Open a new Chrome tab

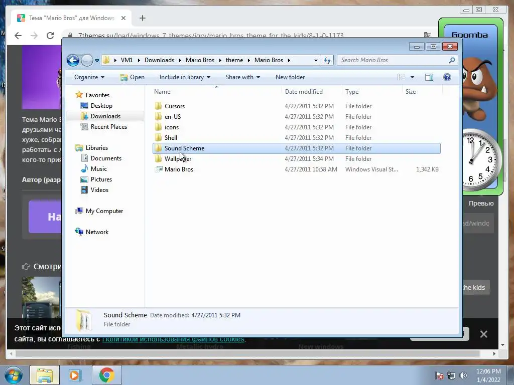[142, 18]
